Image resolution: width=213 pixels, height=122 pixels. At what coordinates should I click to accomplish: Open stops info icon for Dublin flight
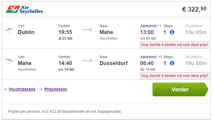[x=172, y=32]
